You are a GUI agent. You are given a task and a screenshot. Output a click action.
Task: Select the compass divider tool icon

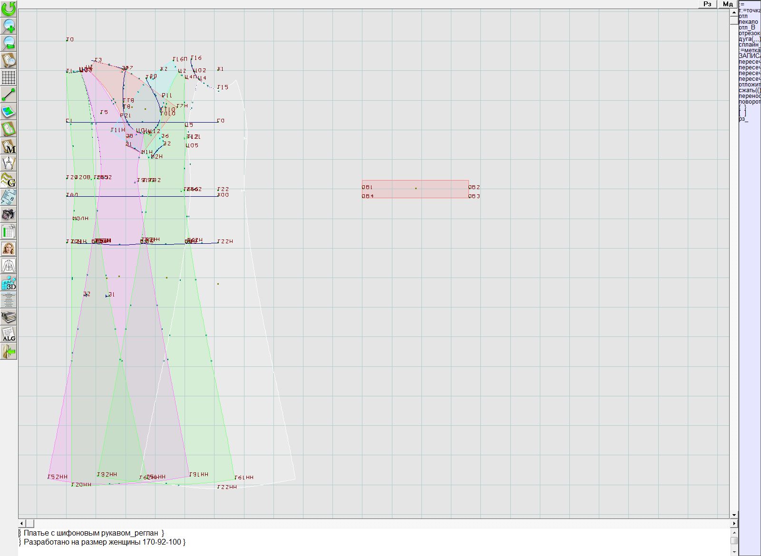[9, 163]
